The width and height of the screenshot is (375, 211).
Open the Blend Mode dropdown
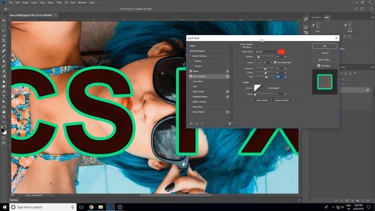tap(265, 52)
